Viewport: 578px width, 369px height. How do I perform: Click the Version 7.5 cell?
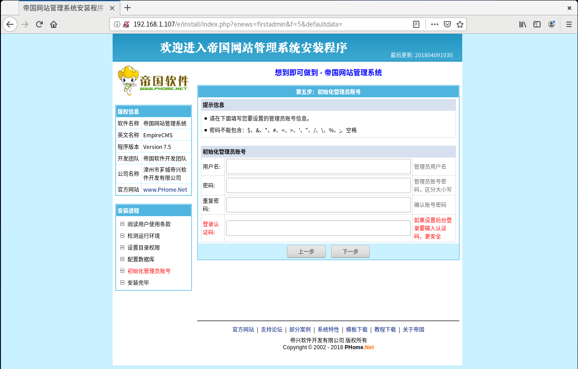(166, 147)
